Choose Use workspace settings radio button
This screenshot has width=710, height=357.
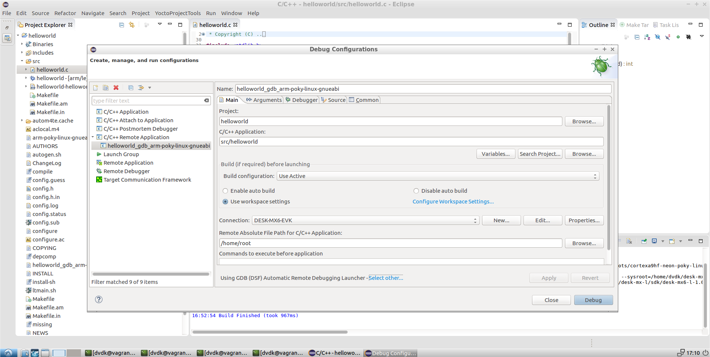(225, 202)
